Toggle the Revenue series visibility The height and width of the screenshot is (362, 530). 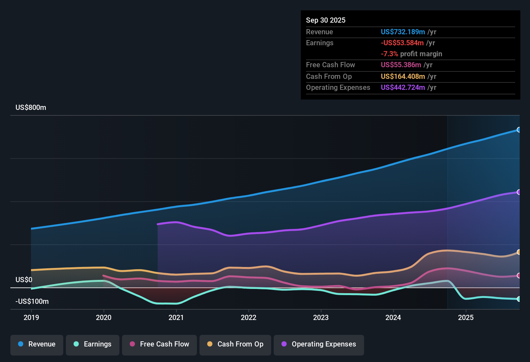pos(36,344)
